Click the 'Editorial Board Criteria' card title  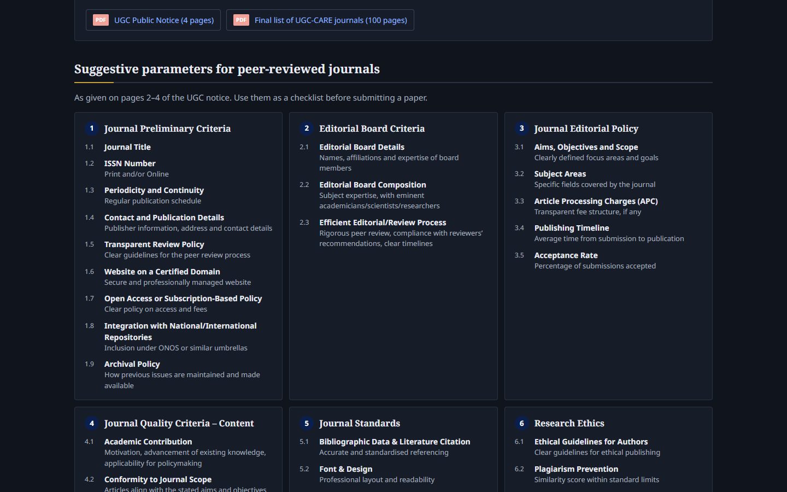372,128
